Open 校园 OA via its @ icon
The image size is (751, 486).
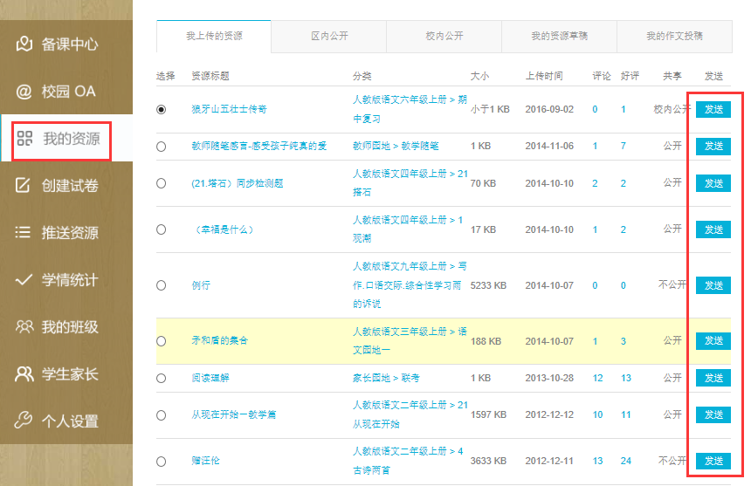pyautogui.click(x=24, y=91)
